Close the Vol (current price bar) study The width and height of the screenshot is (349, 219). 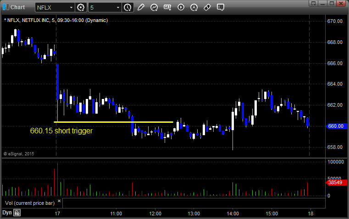coord(59,201)
